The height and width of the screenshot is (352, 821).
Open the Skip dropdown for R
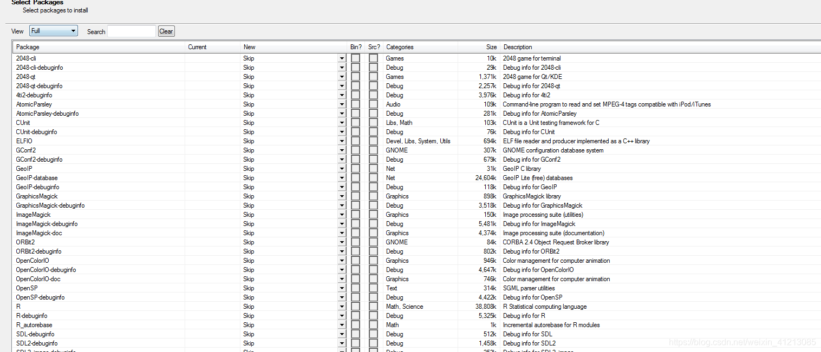(x=342, y=307)
